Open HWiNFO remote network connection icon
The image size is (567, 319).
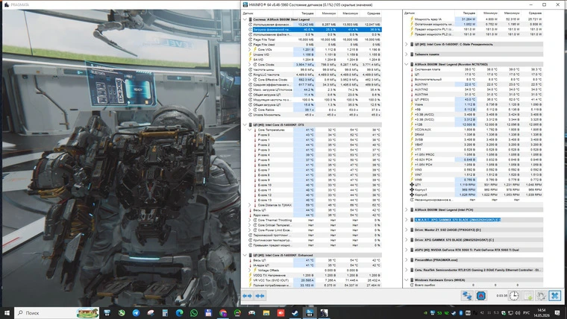(467, 295)
